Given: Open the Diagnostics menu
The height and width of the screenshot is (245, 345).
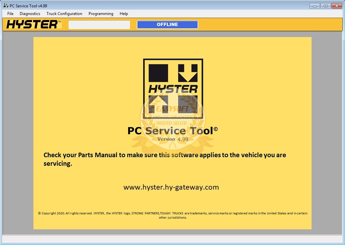Looking at the screenshot, I should (x=30, y=14).
